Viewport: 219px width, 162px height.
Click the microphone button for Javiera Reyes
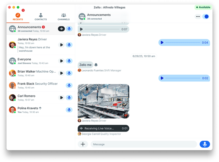coord(69,45)
